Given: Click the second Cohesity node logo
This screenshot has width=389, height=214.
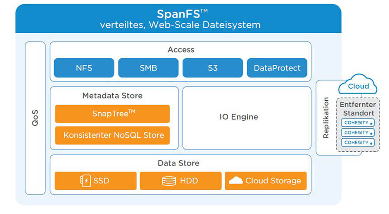Looking at the screenshot, I should click(x=358, y=133).
